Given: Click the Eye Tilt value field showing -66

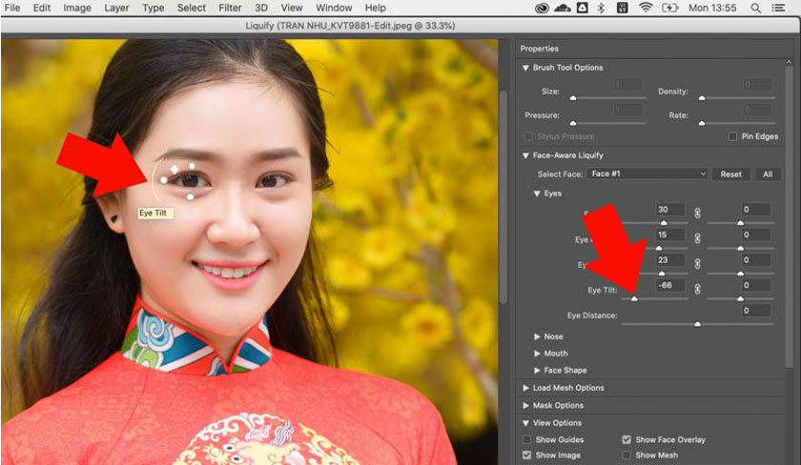Looking at the screenshot, I should (x=670, y=285).
